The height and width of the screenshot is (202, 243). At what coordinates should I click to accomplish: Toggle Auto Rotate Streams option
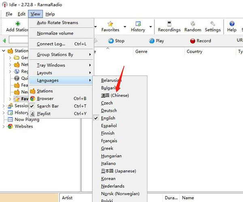[x=58, y=23]
